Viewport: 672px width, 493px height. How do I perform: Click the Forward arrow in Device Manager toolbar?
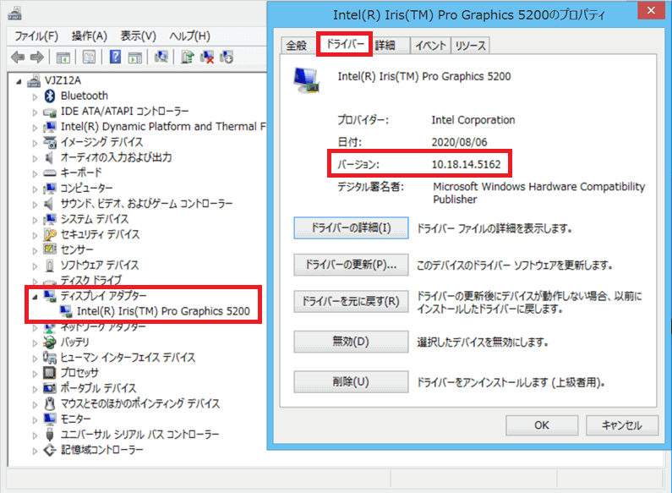[37, 57]
